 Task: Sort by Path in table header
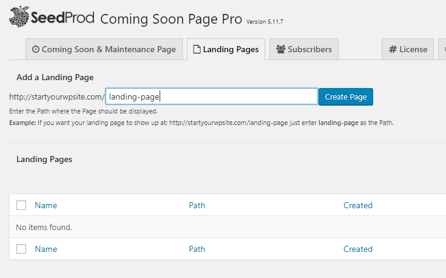(197, 205)
